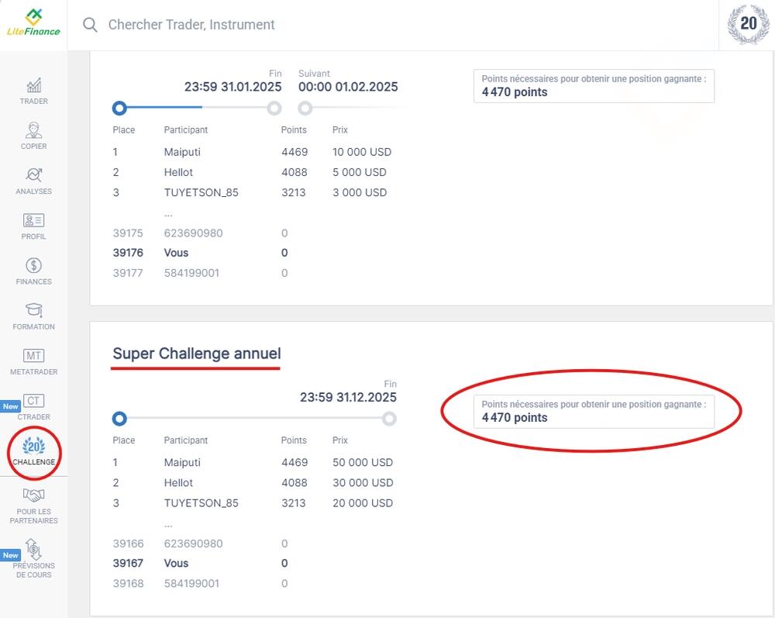The image size is (775, 618).
Task: Click the New badge beside Prévisions de cours
Action: (x=10, y=555)
